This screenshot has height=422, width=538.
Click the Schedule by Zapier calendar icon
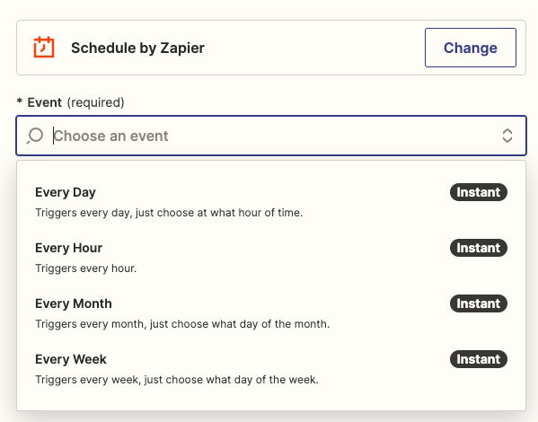click(x=44, y=47)
